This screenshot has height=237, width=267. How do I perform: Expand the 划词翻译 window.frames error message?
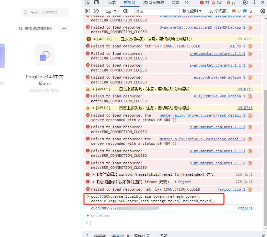[94, 174]
